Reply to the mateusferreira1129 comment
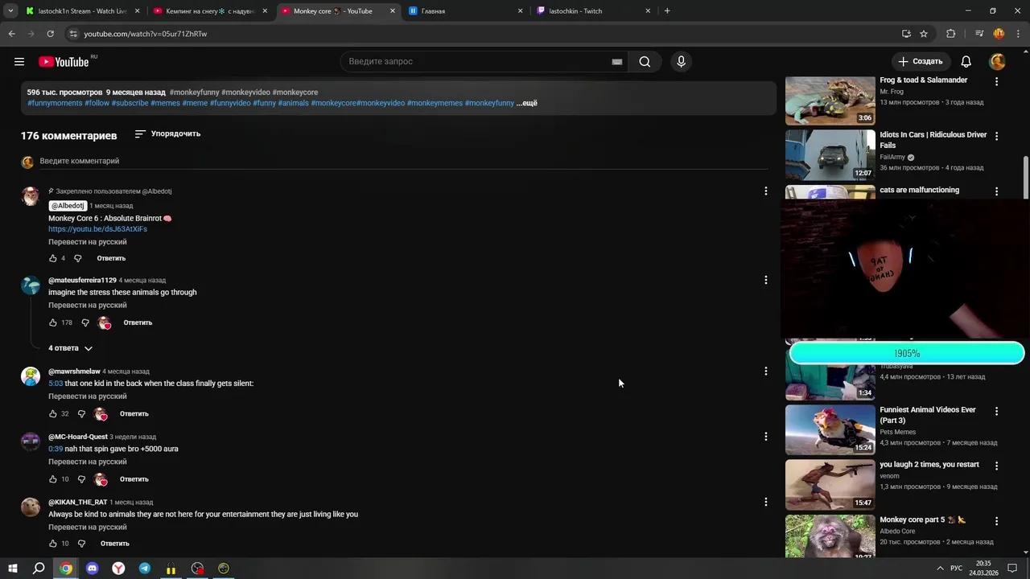The width and height of the screenshot is (1030, 579). click(x=138, y=322)
